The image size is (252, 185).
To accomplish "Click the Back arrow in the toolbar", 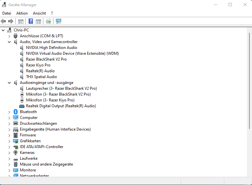I will [x=3, y=21].
